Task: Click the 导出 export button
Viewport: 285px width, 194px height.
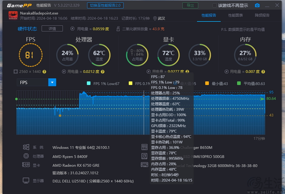Action: pyautogui.click(x=190, y=5)
